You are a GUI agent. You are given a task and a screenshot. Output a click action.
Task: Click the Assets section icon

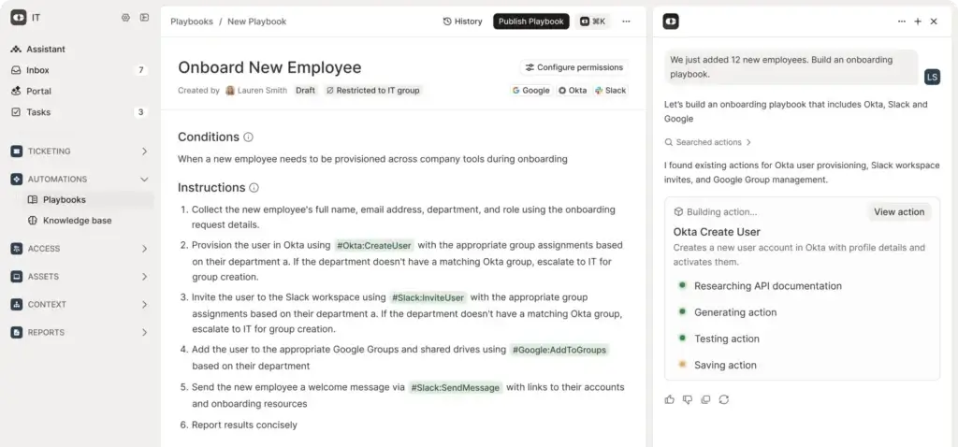click(17, 277)
